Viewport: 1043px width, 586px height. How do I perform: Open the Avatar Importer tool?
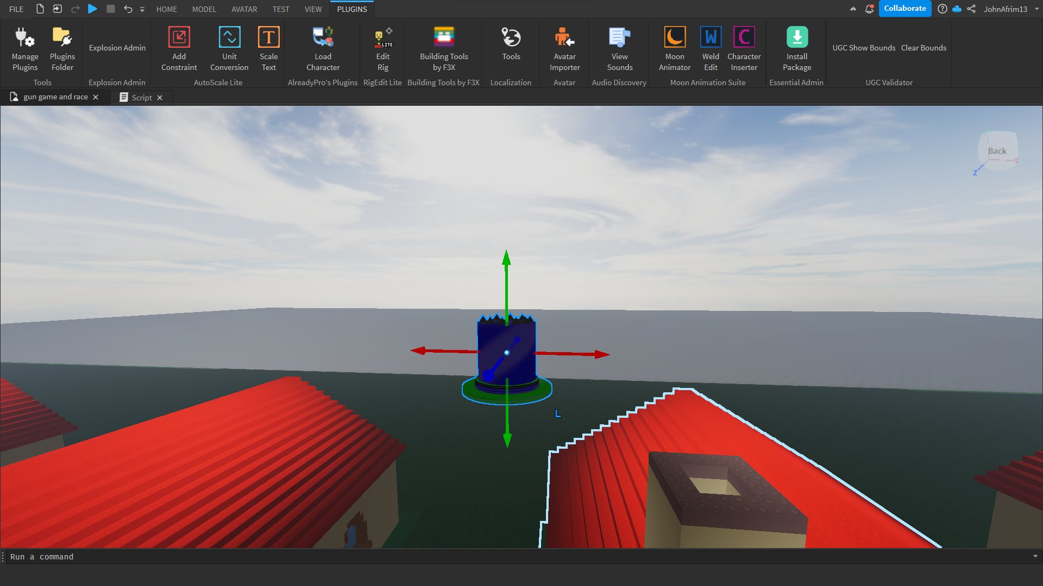pos(564,47)
